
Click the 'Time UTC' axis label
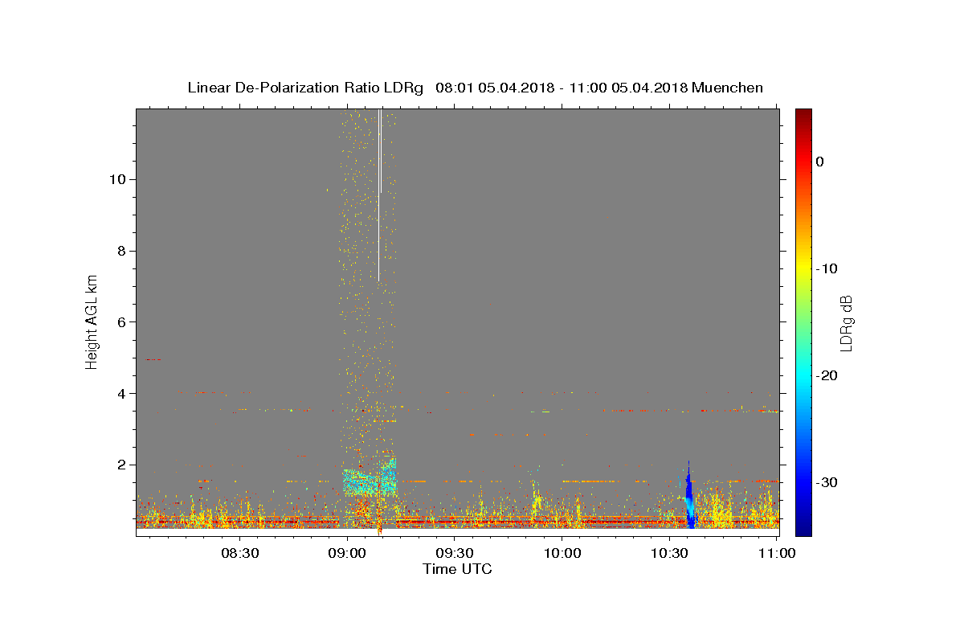[x=457, y=569]
